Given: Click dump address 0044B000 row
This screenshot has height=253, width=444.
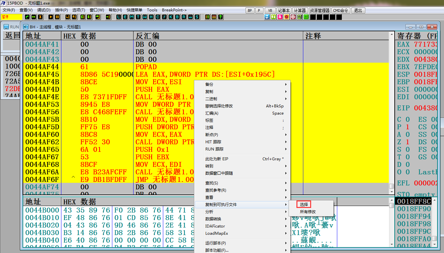Looking at the screenshot, I should coord(180,210).
